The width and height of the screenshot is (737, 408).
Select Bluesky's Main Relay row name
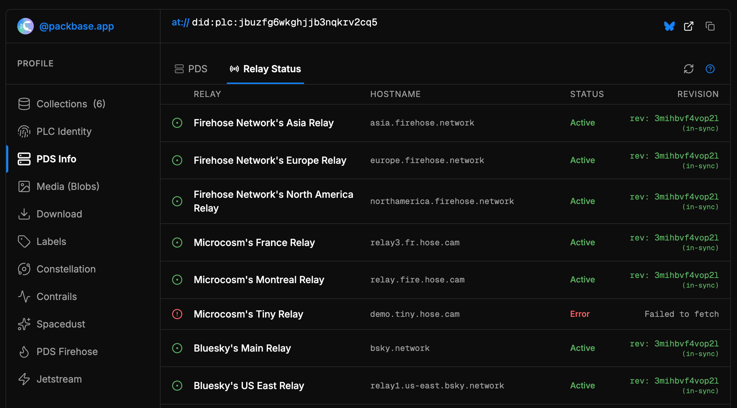[x=242, y=348]
